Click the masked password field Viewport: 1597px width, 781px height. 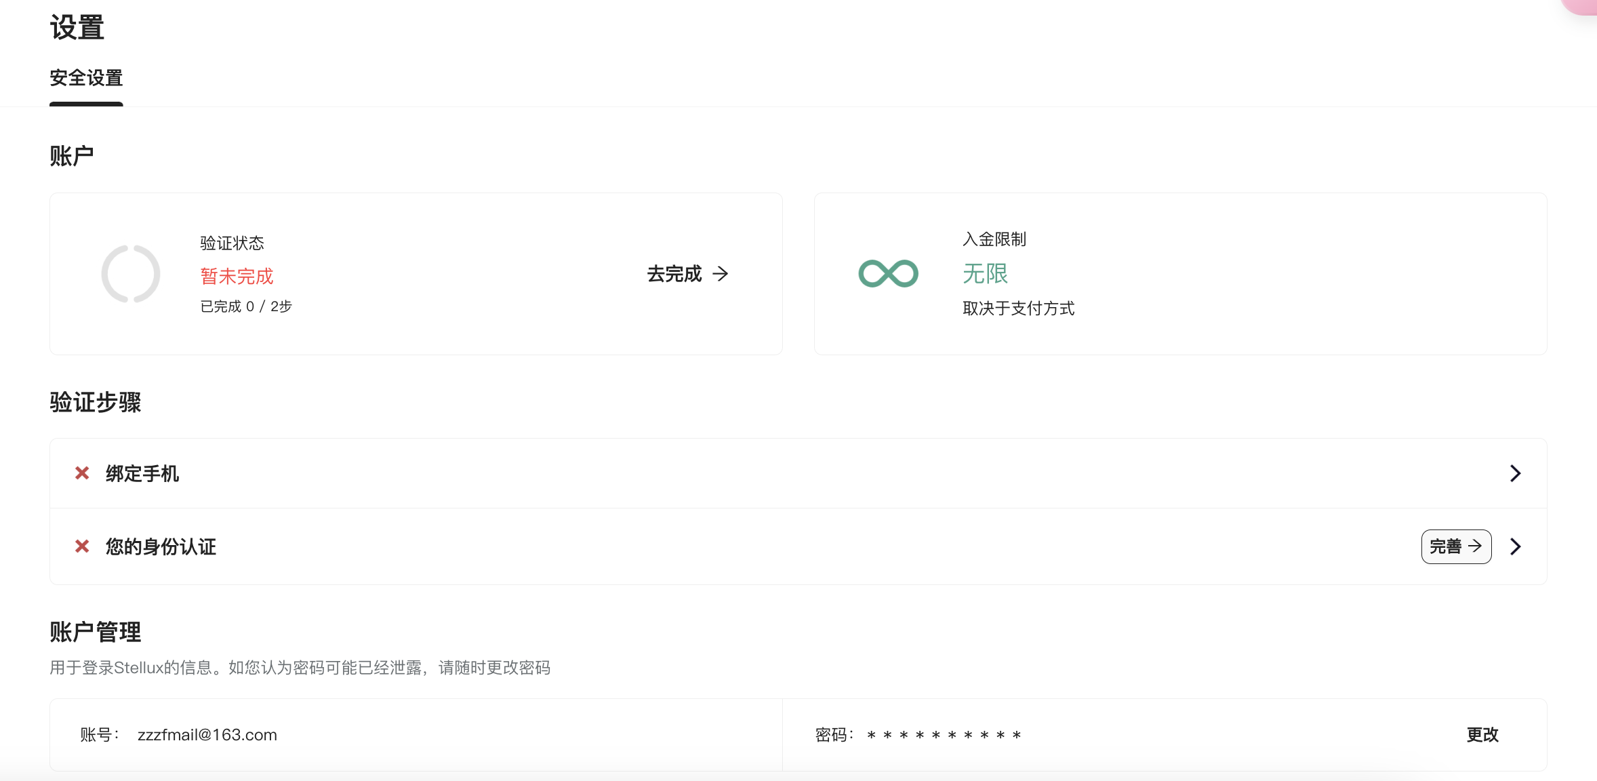tap(944, 736)
